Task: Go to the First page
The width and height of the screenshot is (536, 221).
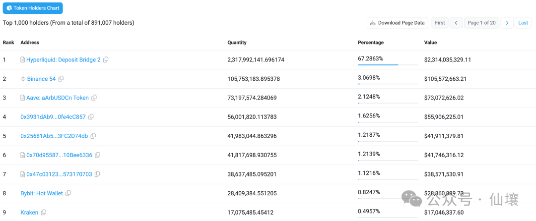Action: (x=440, y=23)
